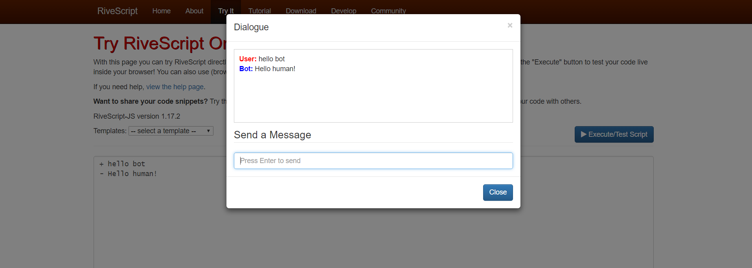Expand the 'select a template' dropdown
The width and height of the screenshot is (752, 268).
click(x=171, y=131)
